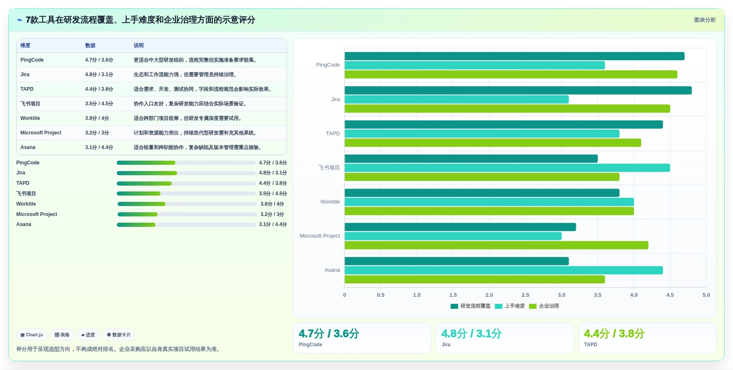Select TAPD row name in table

coord(27,89)
